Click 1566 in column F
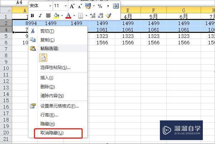This screenshot has width=215, height=144. coord(153,43)
